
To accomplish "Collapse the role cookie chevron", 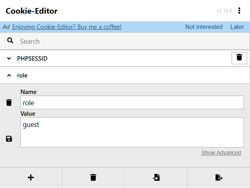I will click(x=9, y=76).
